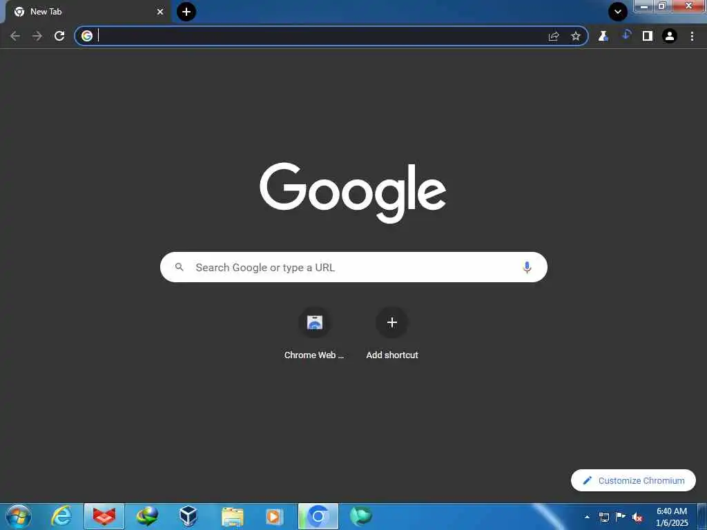Open Windows Media Player taskbar icon

click(274, 516)
